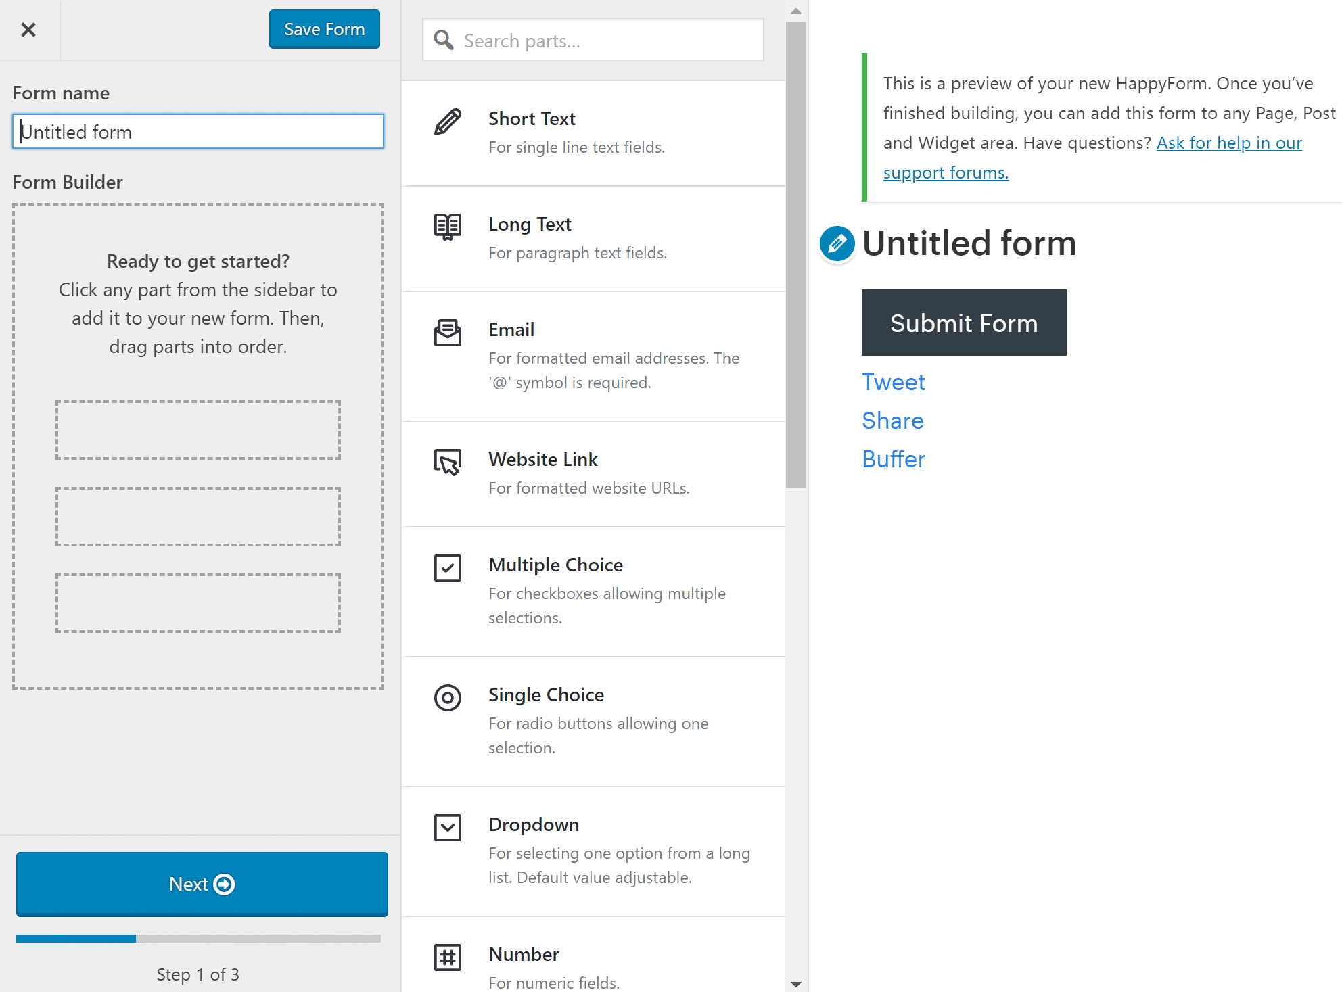Select the Long Text book icon
This screenshot has height=992, width=1342.
pos(448,227)
